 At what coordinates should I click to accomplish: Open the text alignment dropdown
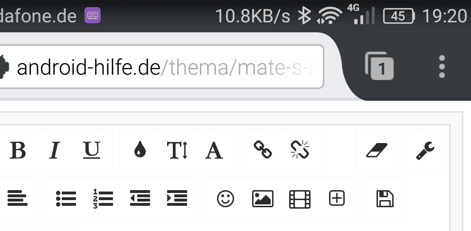coord(18,198)
